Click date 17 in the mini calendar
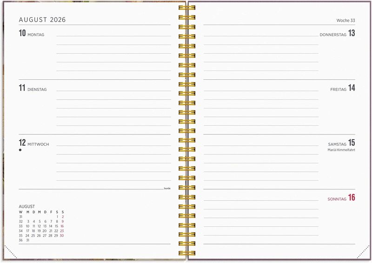Image resolution: width=372 pixels, height=263 pixels. pos(27,231)
